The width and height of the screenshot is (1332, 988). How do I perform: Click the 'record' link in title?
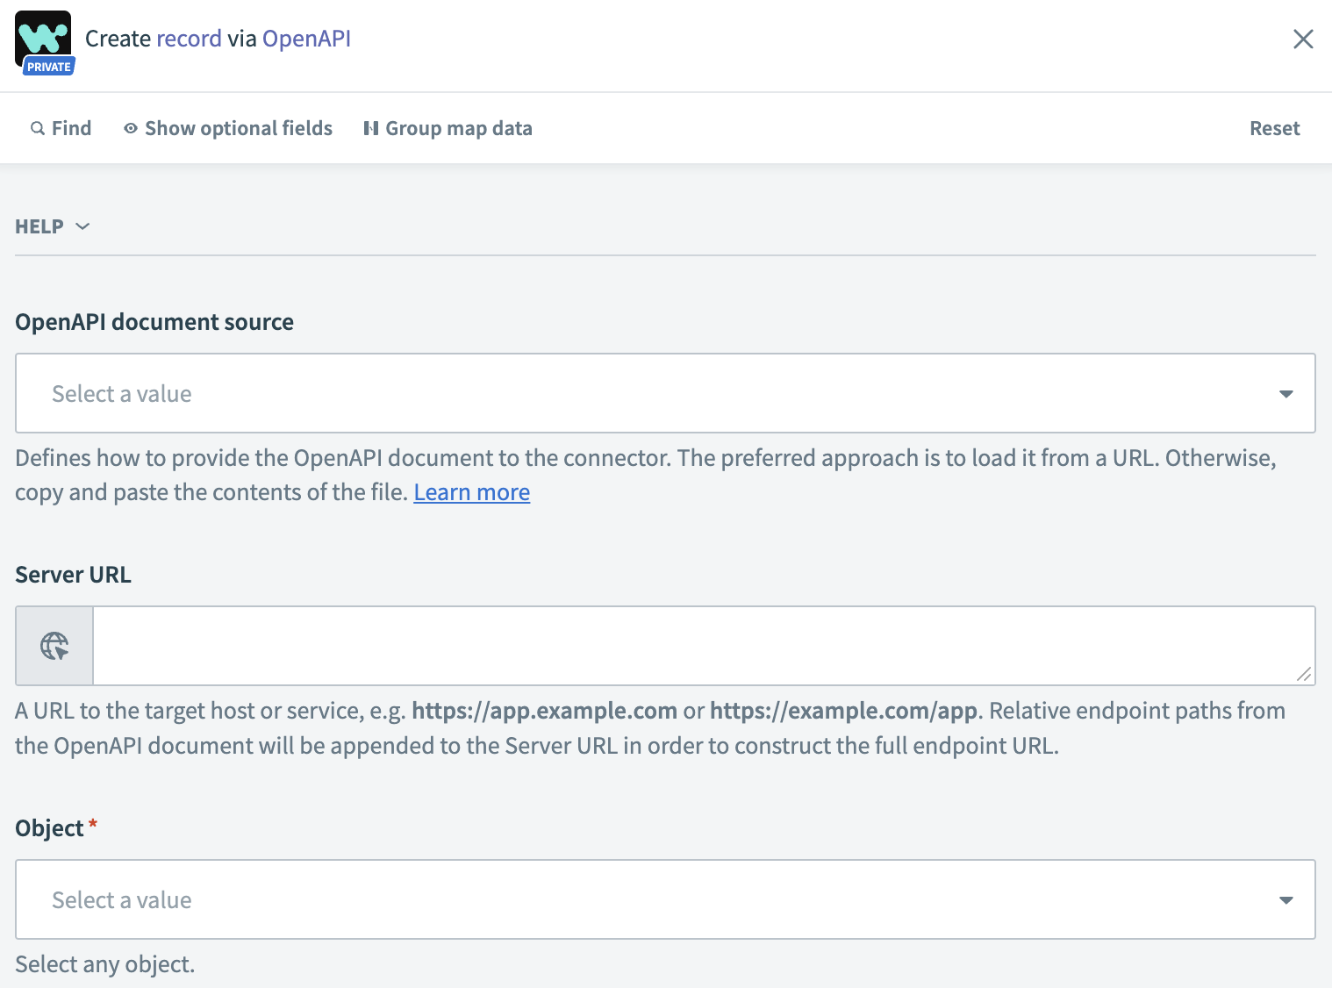pyautogui.click(x=189, y=39)
